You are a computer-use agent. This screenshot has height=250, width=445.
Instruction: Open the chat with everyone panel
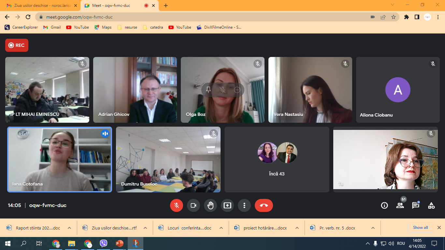pos(416,205)
